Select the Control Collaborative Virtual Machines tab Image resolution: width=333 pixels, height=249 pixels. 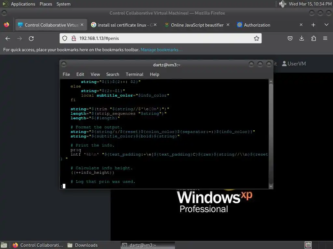coord(51,25)
